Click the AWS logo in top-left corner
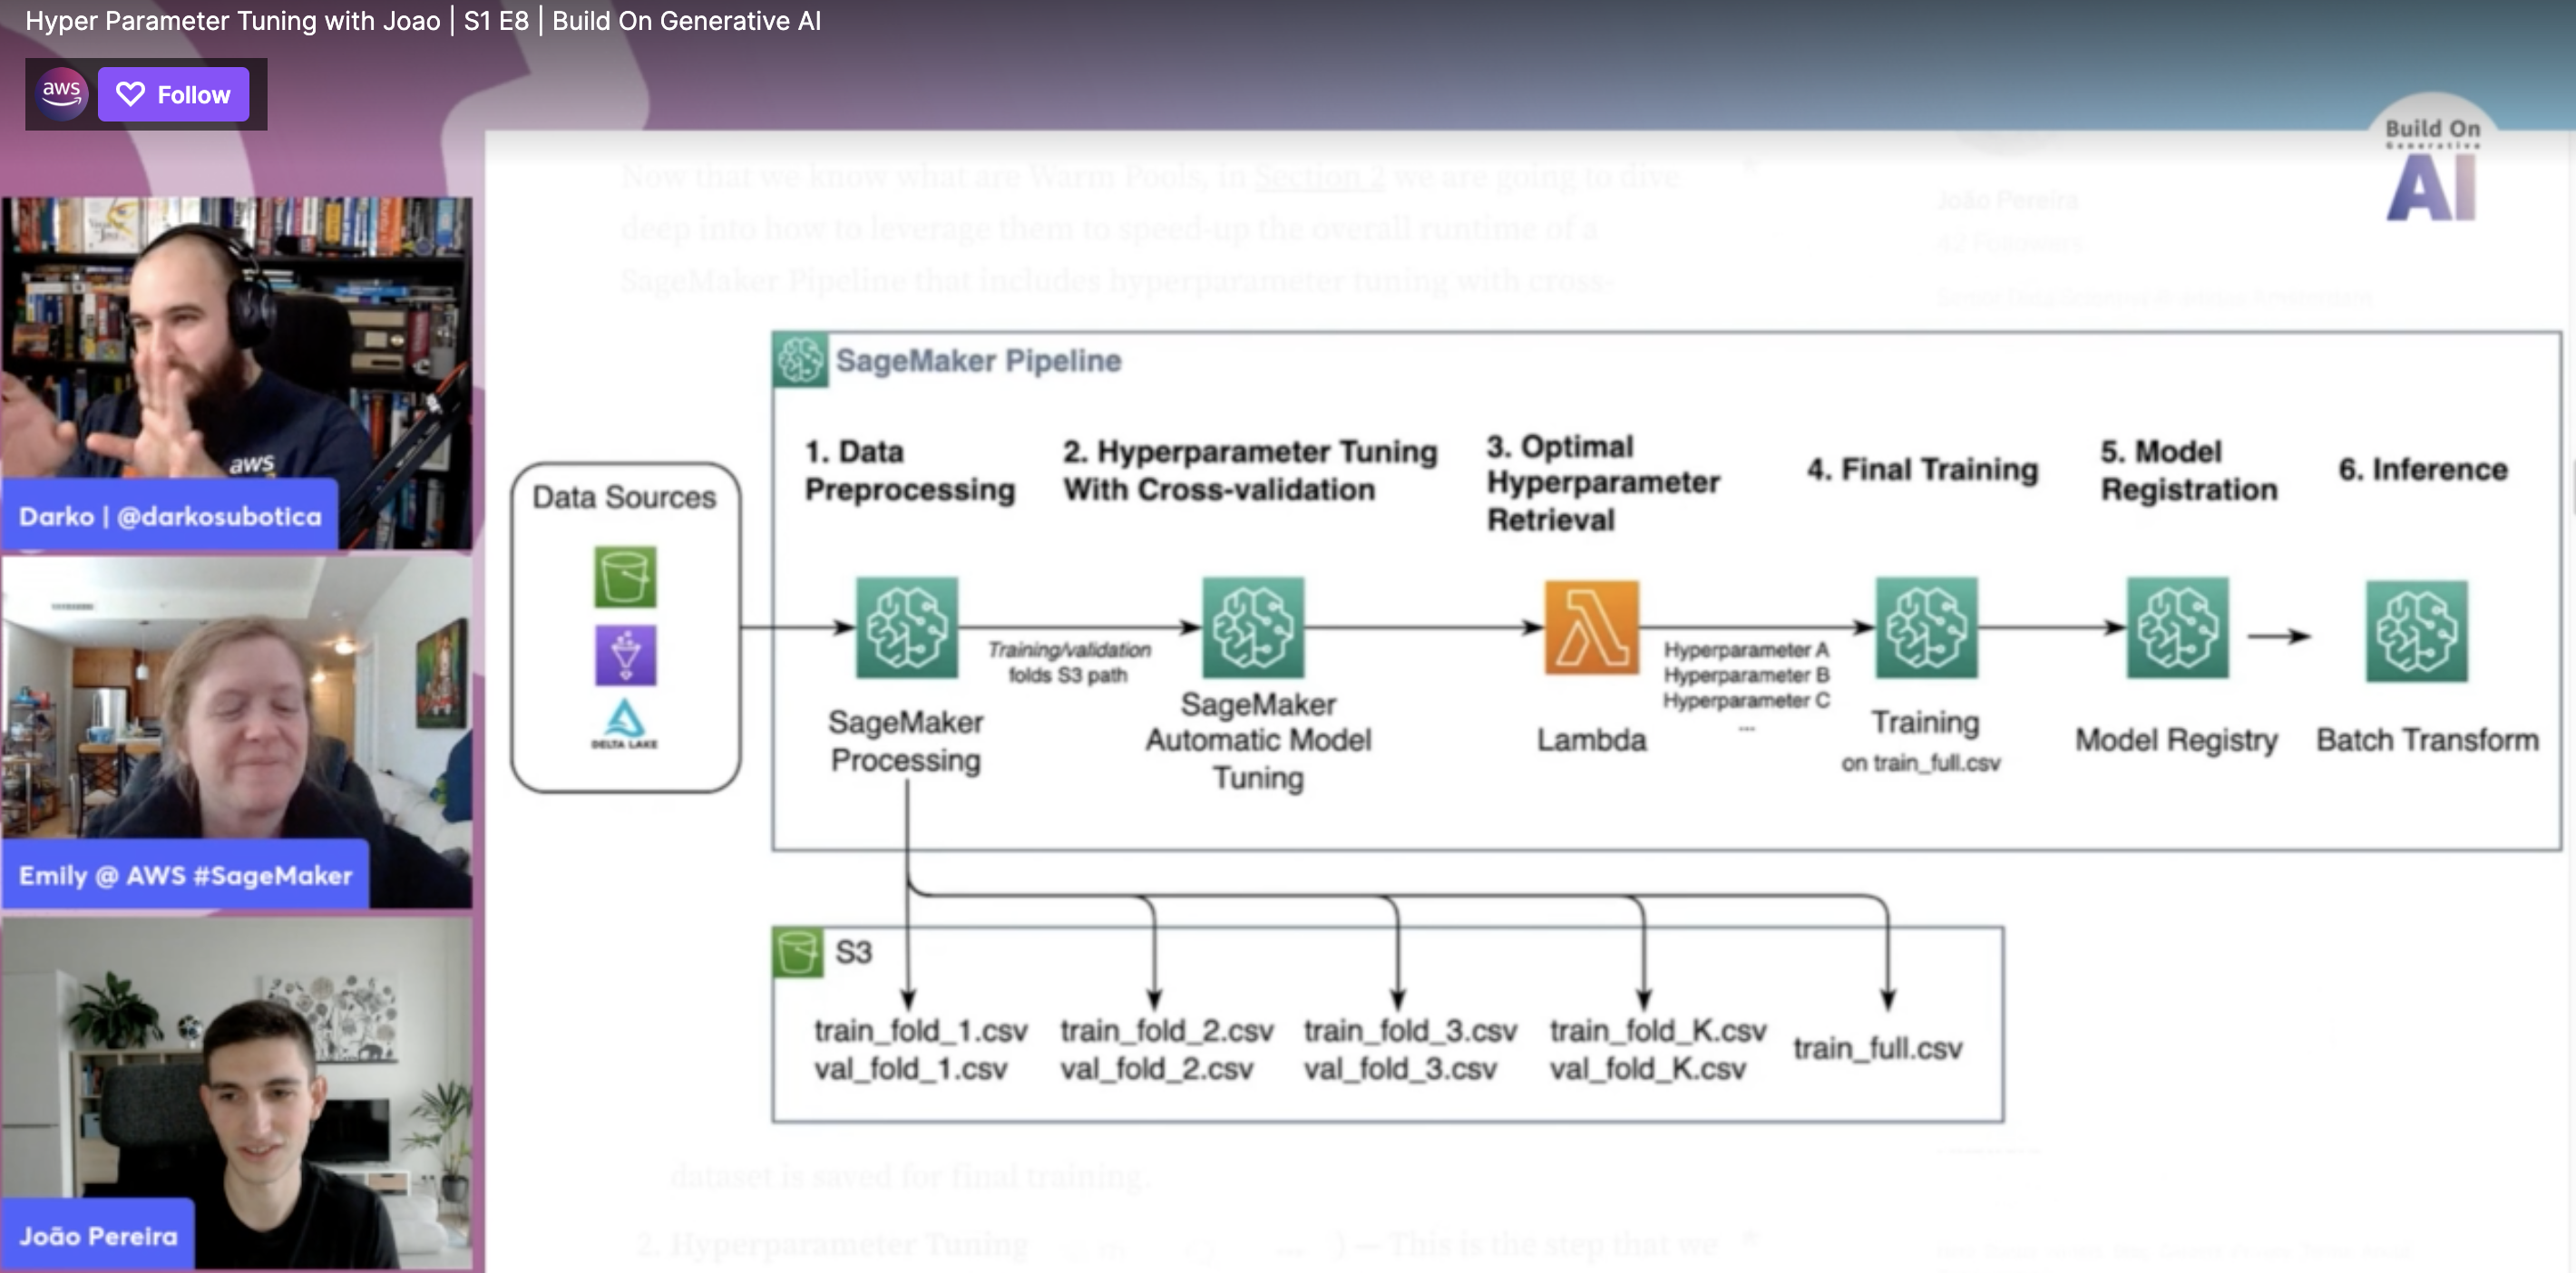Image resolution: width=2576 pixels, height=1273 pixels. tap(63, 93)
